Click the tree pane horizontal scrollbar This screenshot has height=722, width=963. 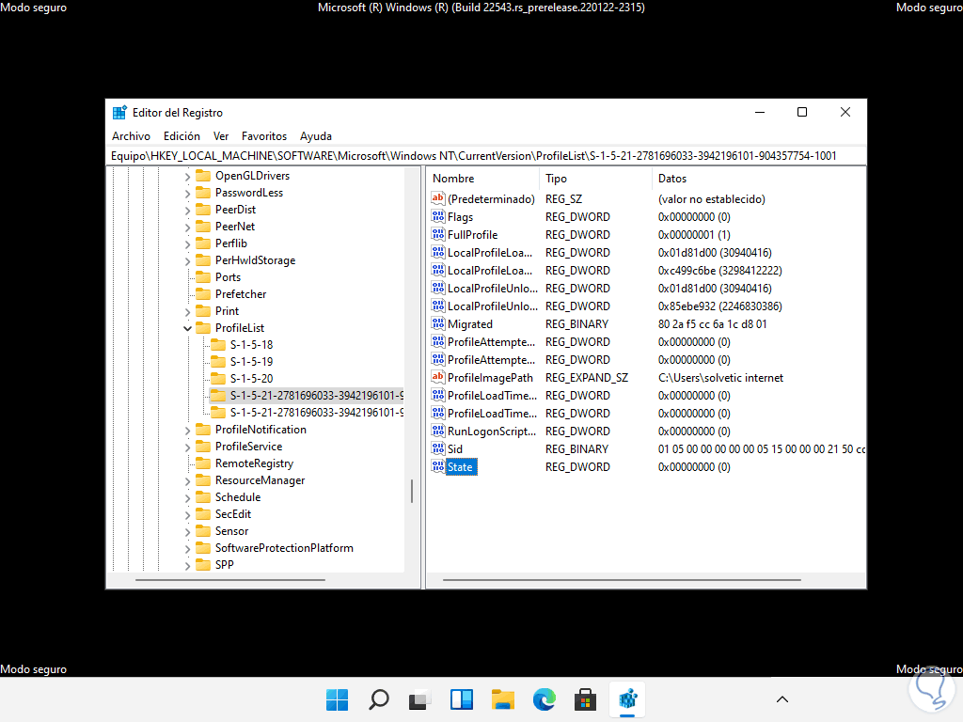229,579
